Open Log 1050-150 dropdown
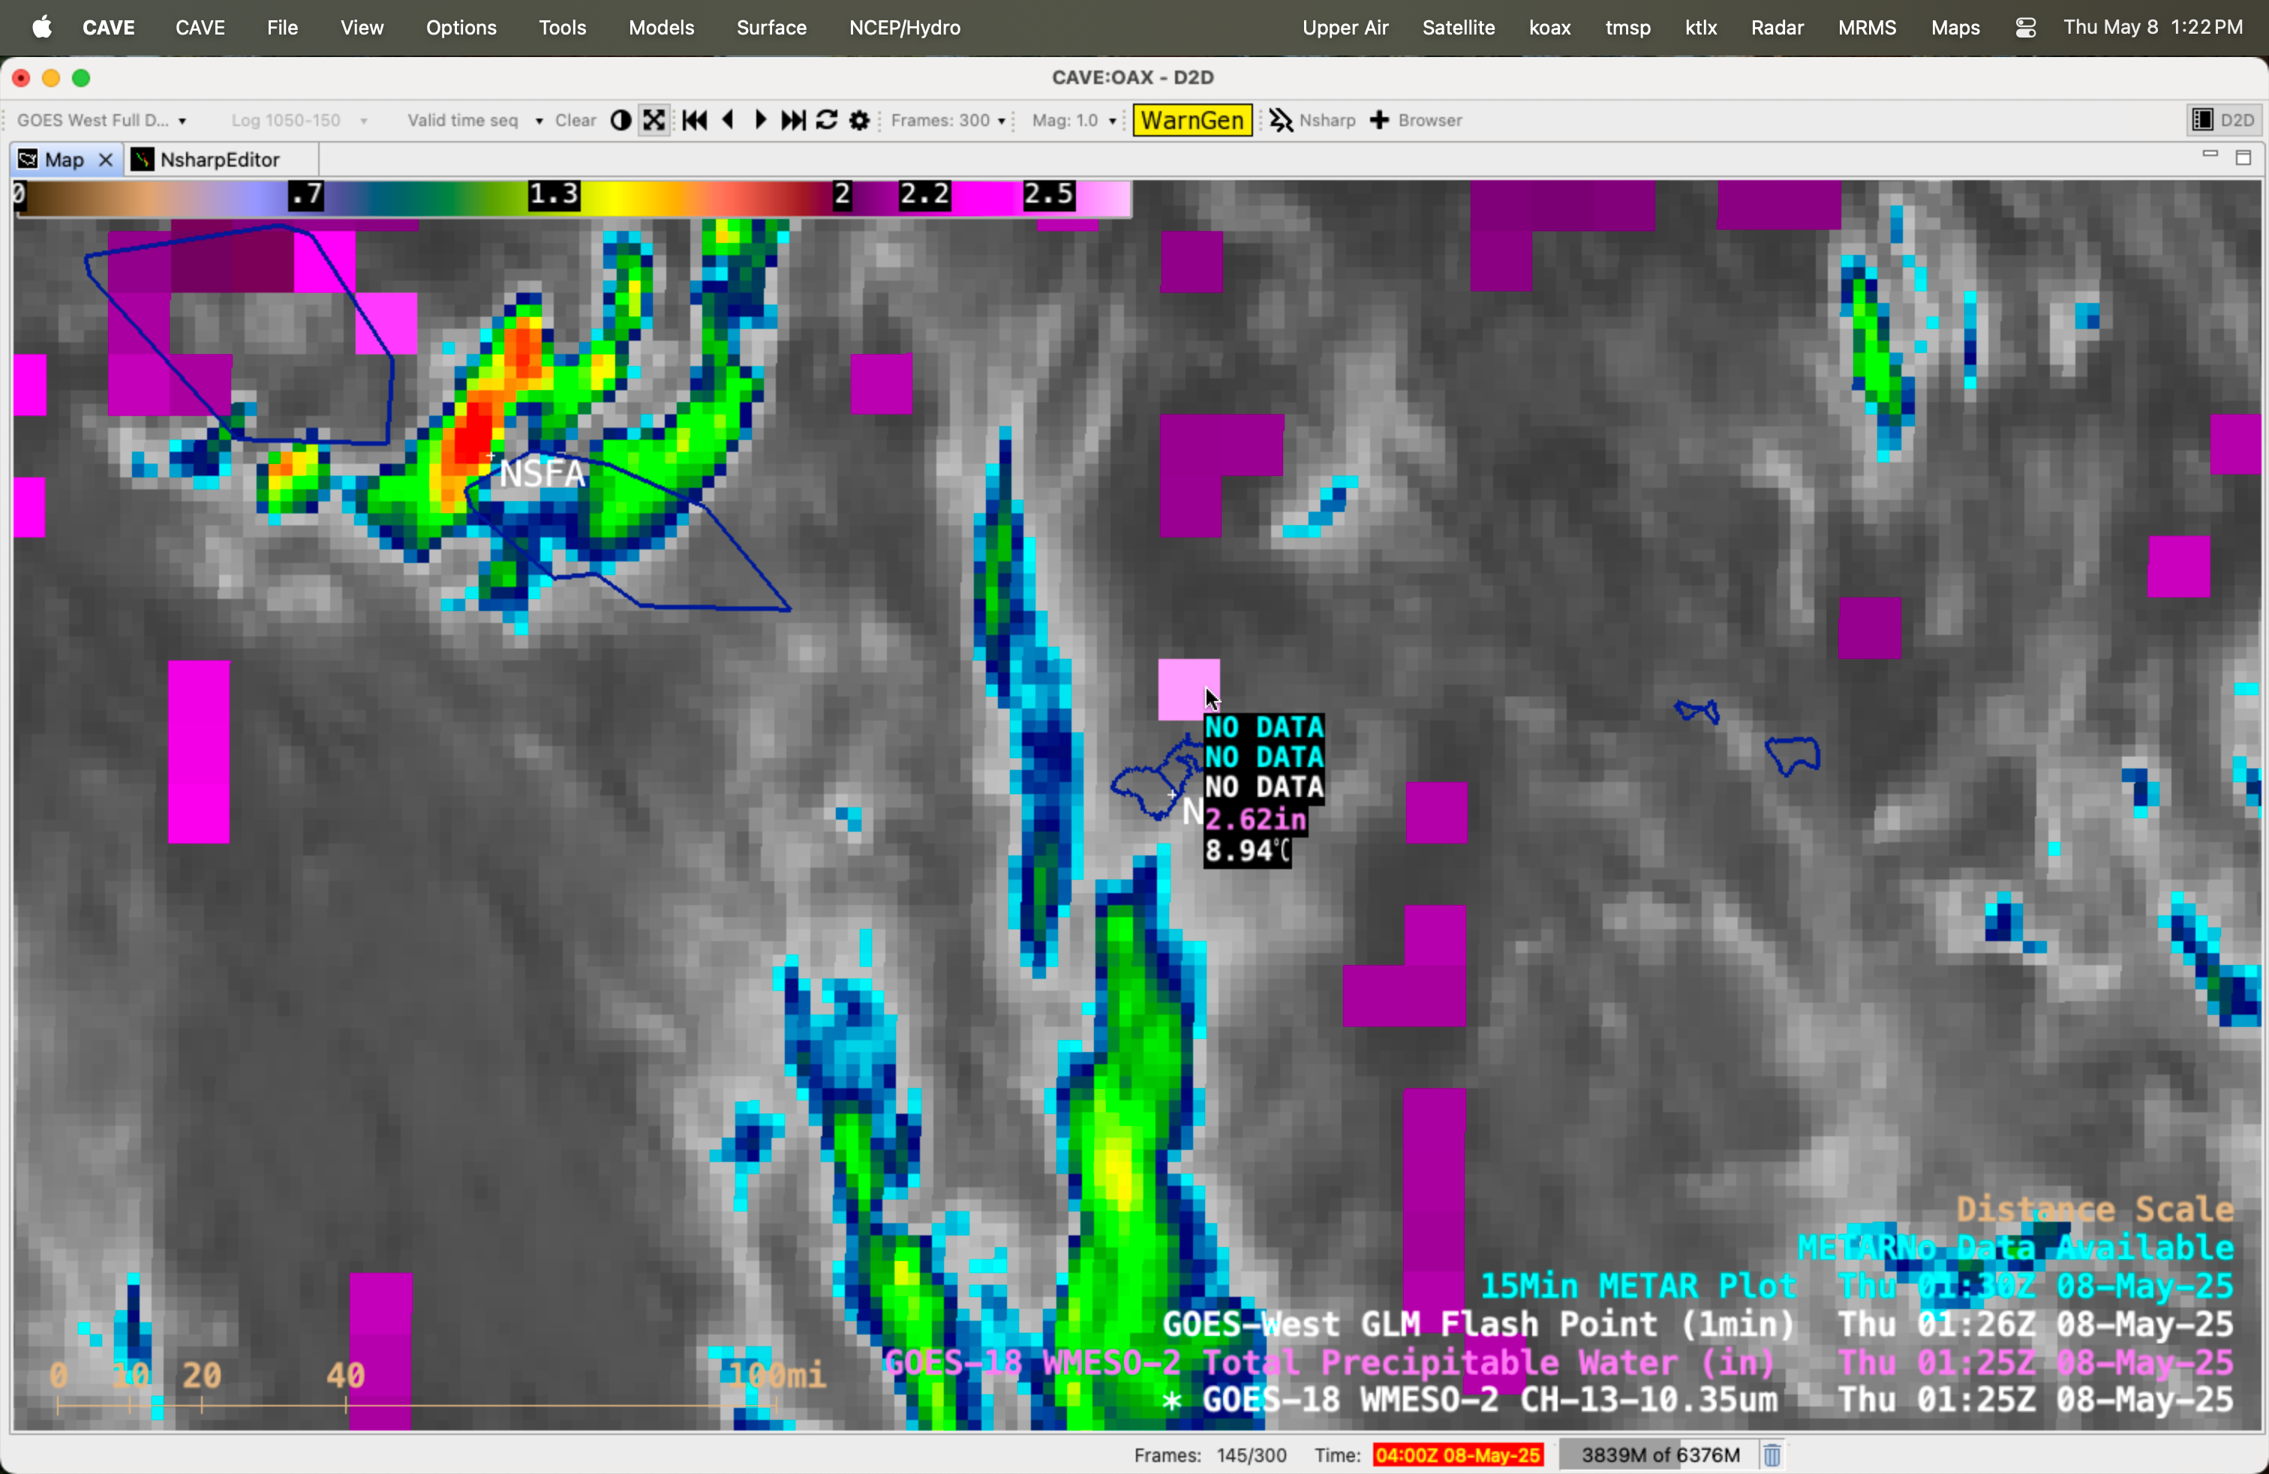This screenshot has height=1474, width=2269. tap(299, 120)
